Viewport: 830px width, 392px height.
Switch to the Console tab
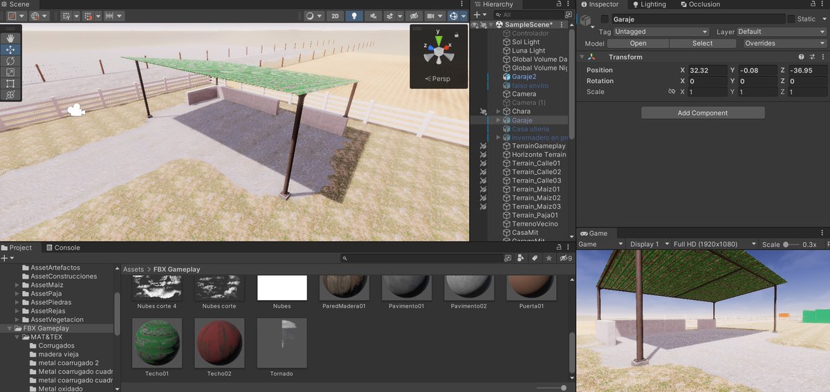62,248
